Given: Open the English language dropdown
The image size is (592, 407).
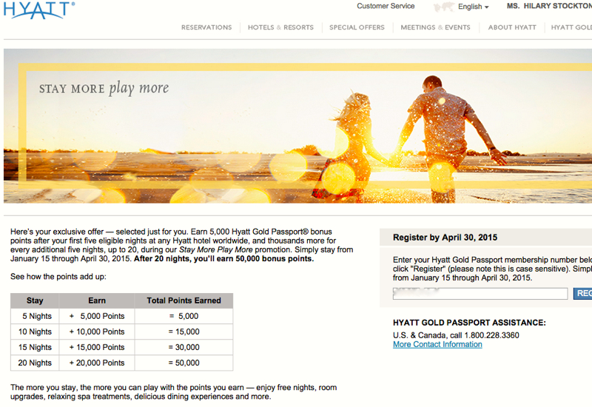Looking at the screenshot, I should 473,7.
